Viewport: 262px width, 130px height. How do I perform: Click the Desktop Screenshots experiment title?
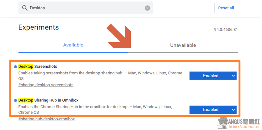tap(38, 67)
